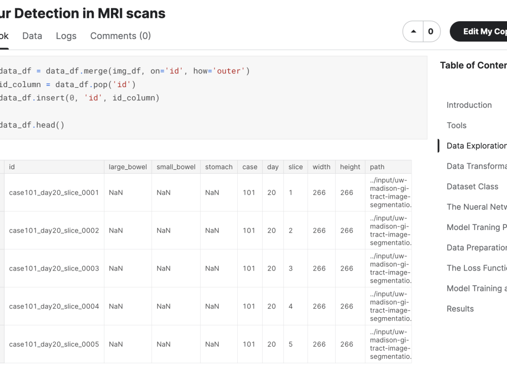Open the Dataset Class section
Image resolution: width=507 pixels, height=380 pixels.
point(473,186)
